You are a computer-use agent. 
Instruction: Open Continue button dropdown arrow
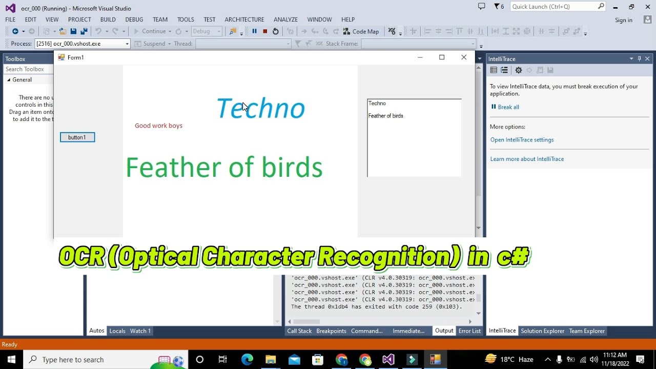coord(170,31)
